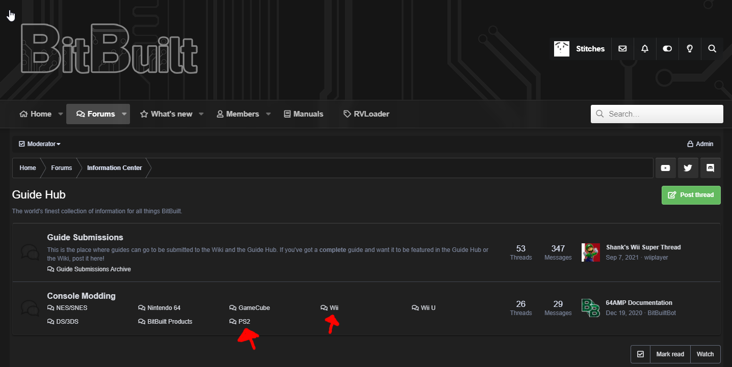The height and width of the screenshot is (367, 732).
Task: Open the NES/SNES sub-forum
Action: click(x=71, y=308)
